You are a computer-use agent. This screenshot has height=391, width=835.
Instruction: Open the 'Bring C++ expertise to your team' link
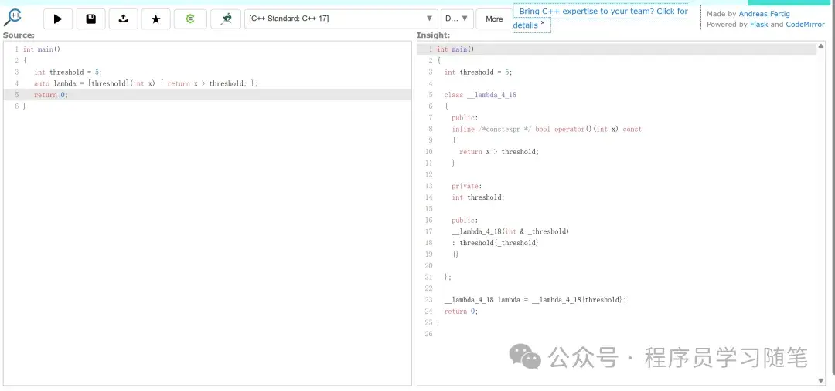pos(600,18)
